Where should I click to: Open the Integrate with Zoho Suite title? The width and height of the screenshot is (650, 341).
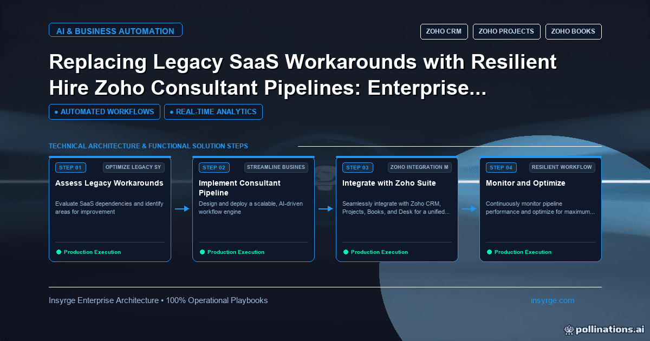coord(389,183)
